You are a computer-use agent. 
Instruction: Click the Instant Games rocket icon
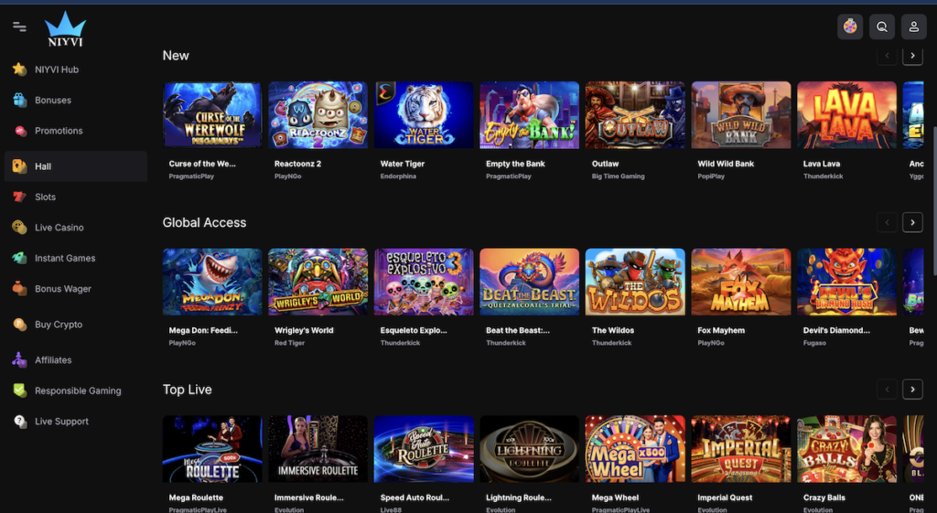point(20,258)
